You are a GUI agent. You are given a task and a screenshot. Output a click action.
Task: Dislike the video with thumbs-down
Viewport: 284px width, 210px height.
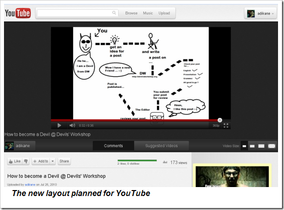click(x=26, y=161)
